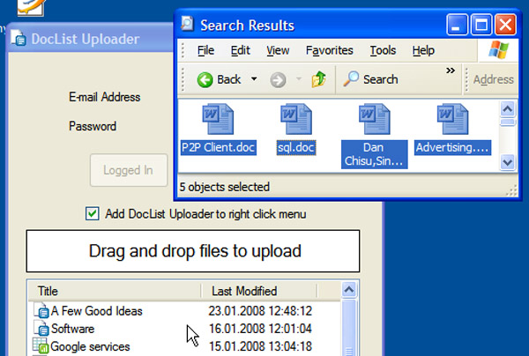Open the Forward button history dropdown arrow
Image resolution: width=529 pixels, height=356 pixels.
tap(299, 79)
